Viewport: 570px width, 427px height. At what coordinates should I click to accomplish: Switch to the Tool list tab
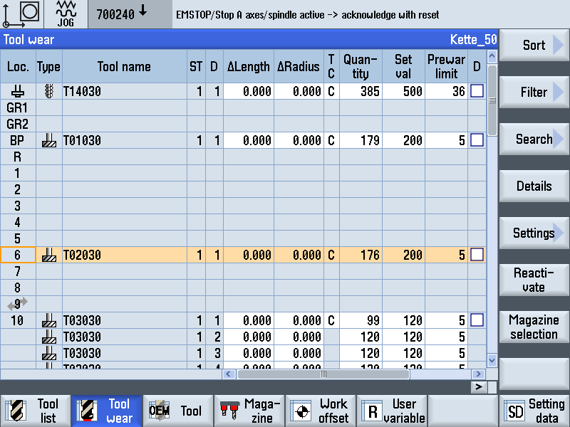[36, 411]
